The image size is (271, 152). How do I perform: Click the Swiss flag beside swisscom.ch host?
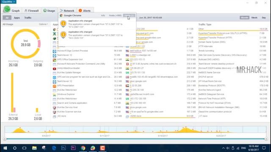127,64
